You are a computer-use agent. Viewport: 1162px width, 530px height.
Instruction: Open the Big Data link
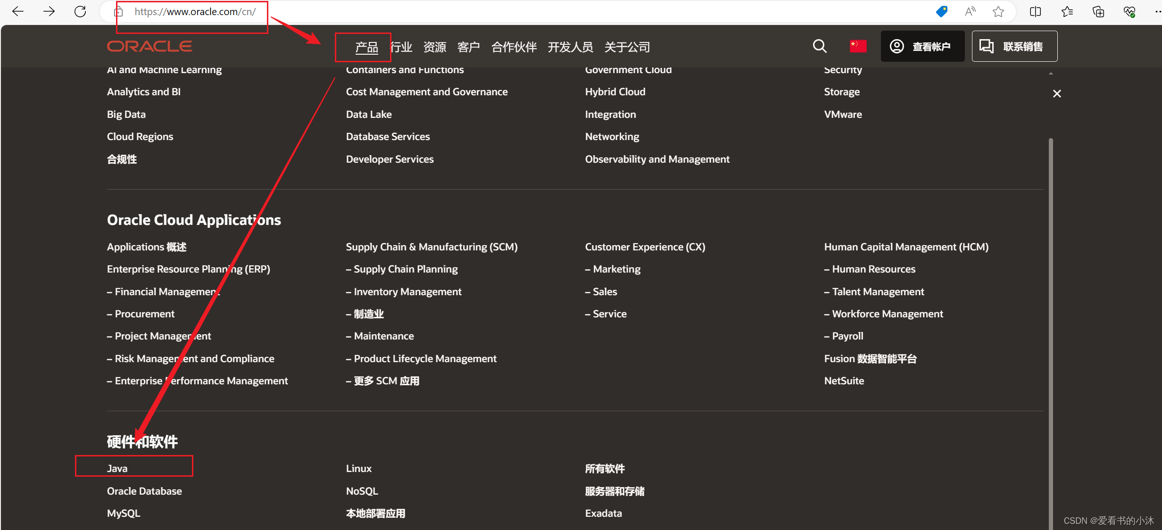point(126,114)
